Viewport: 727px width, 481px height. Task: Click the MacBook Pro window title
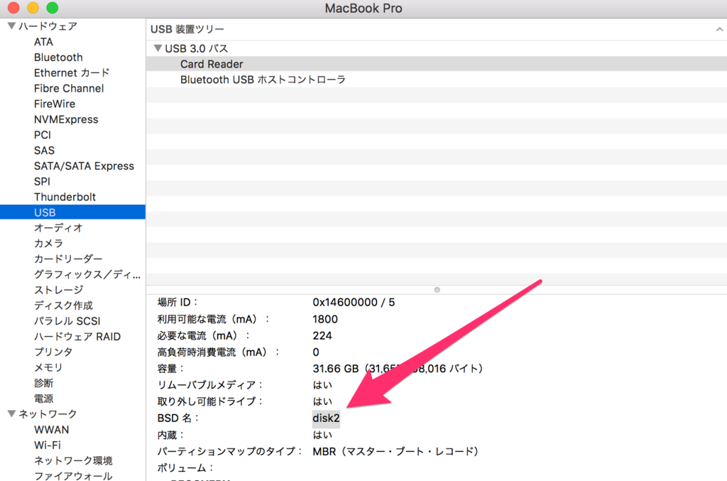click(x=363, y=9)
